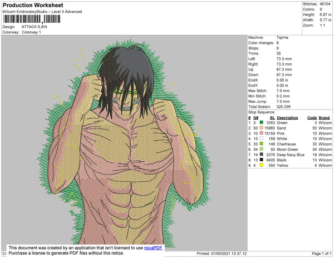Click the 'Production Worksheet' title
This screenshot has height=258, width=334.
pos(33,5)
